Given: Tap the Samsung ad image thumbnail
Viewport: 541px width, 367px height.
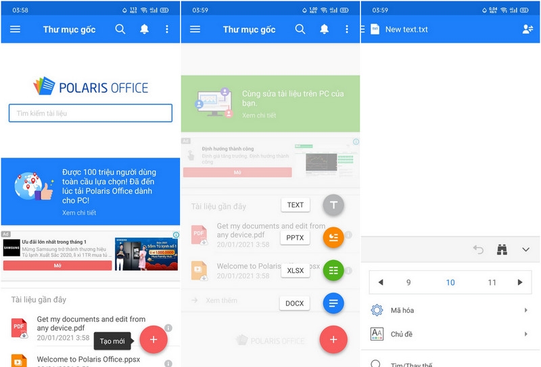Looking at the screenshot, I should point(146,254).
